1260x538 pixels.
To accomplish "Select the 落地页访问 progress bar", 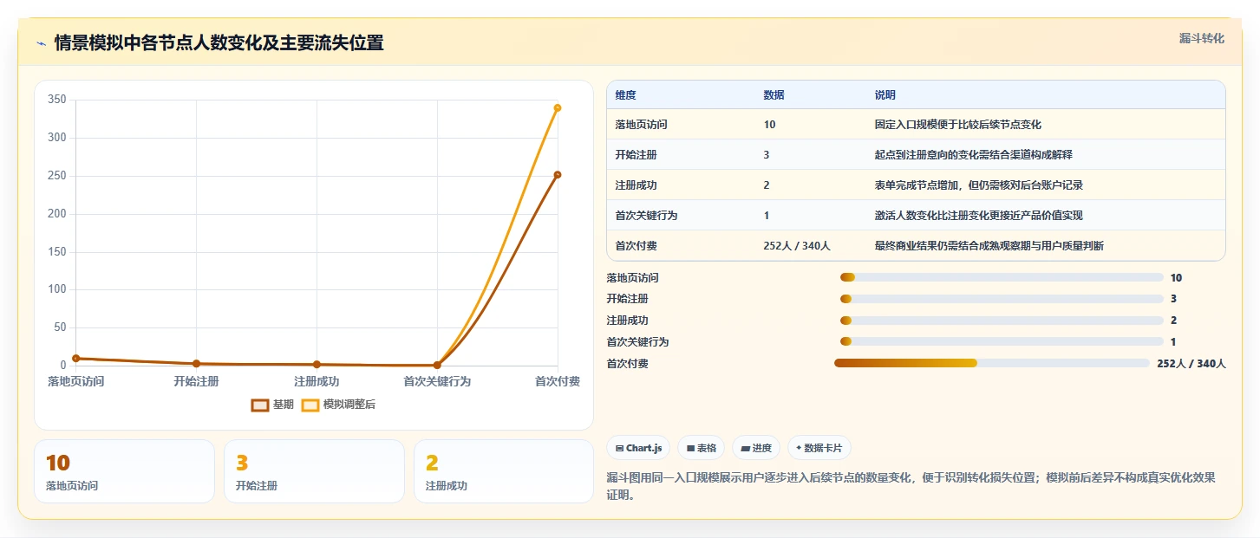I will [1002, 277].
